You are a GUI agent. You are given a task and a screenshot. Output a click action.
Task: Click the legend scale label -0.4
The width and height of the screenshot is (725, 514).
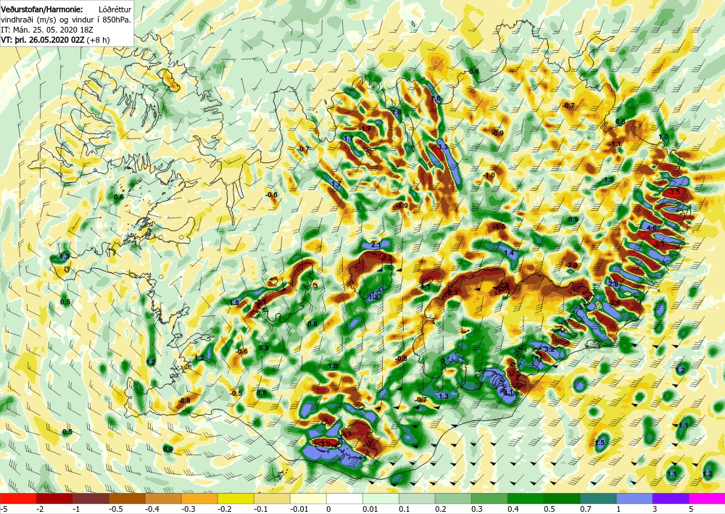tap(152, 509)
